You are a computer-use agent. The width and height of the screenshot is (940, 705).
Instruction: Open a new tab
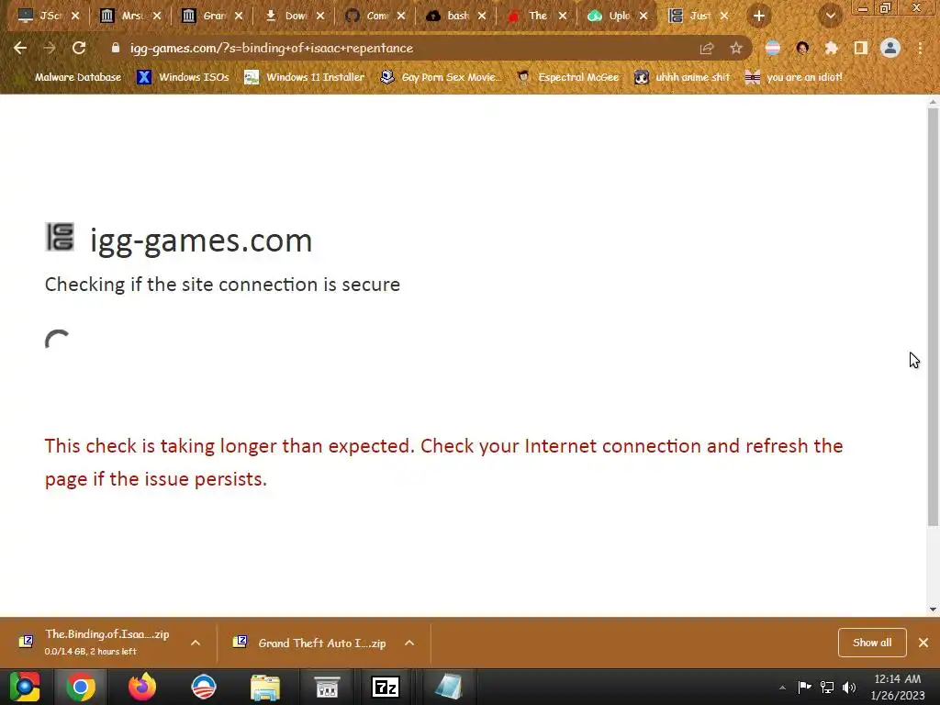tap(759, 17)
